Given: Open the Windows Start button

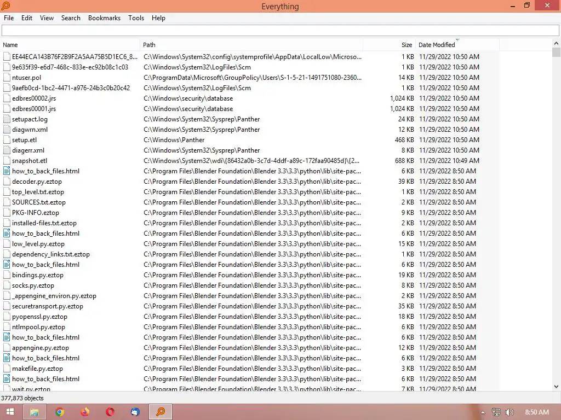Looking at the screenshot, I should coord(10,412).
